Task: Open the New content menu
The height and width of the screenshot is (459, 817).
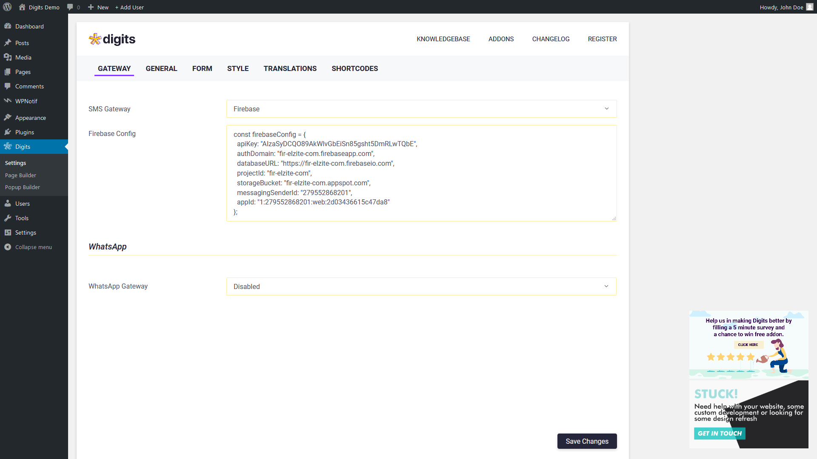Action: coord(98,7)
